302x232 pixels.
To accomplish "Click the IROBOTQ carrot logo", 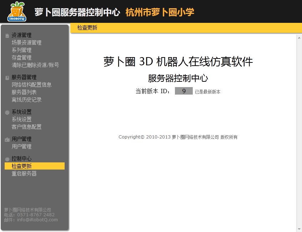I will coord(17,11).
